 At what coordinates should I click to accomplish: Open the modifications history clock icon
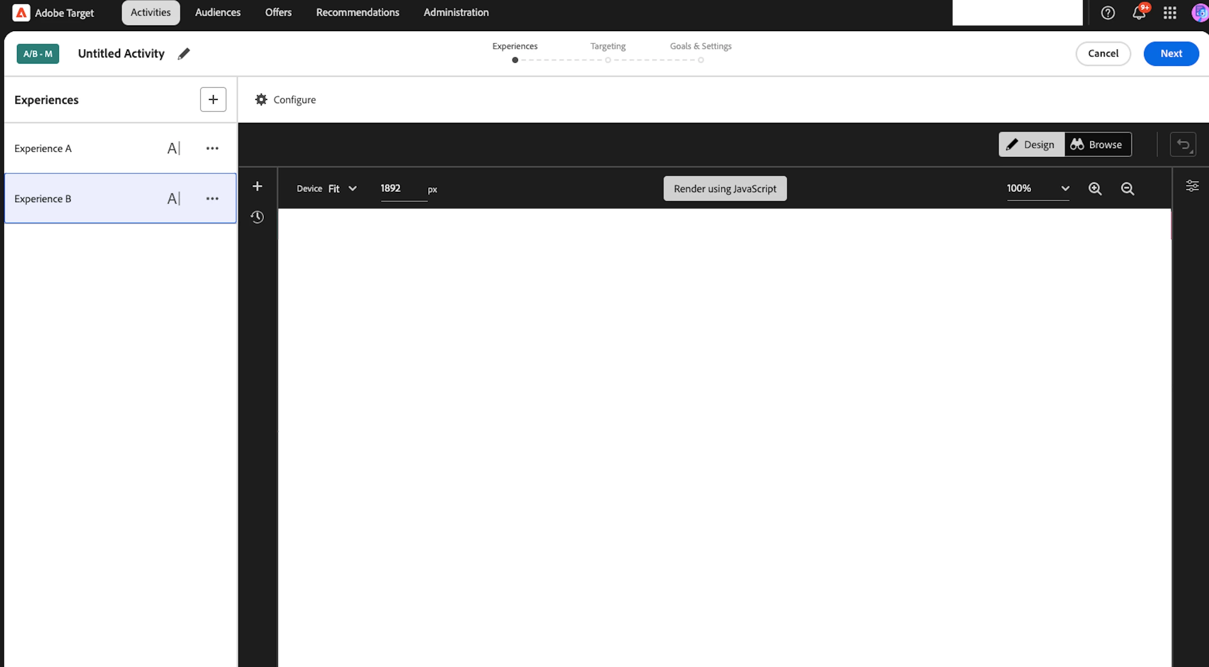(257, 217)
